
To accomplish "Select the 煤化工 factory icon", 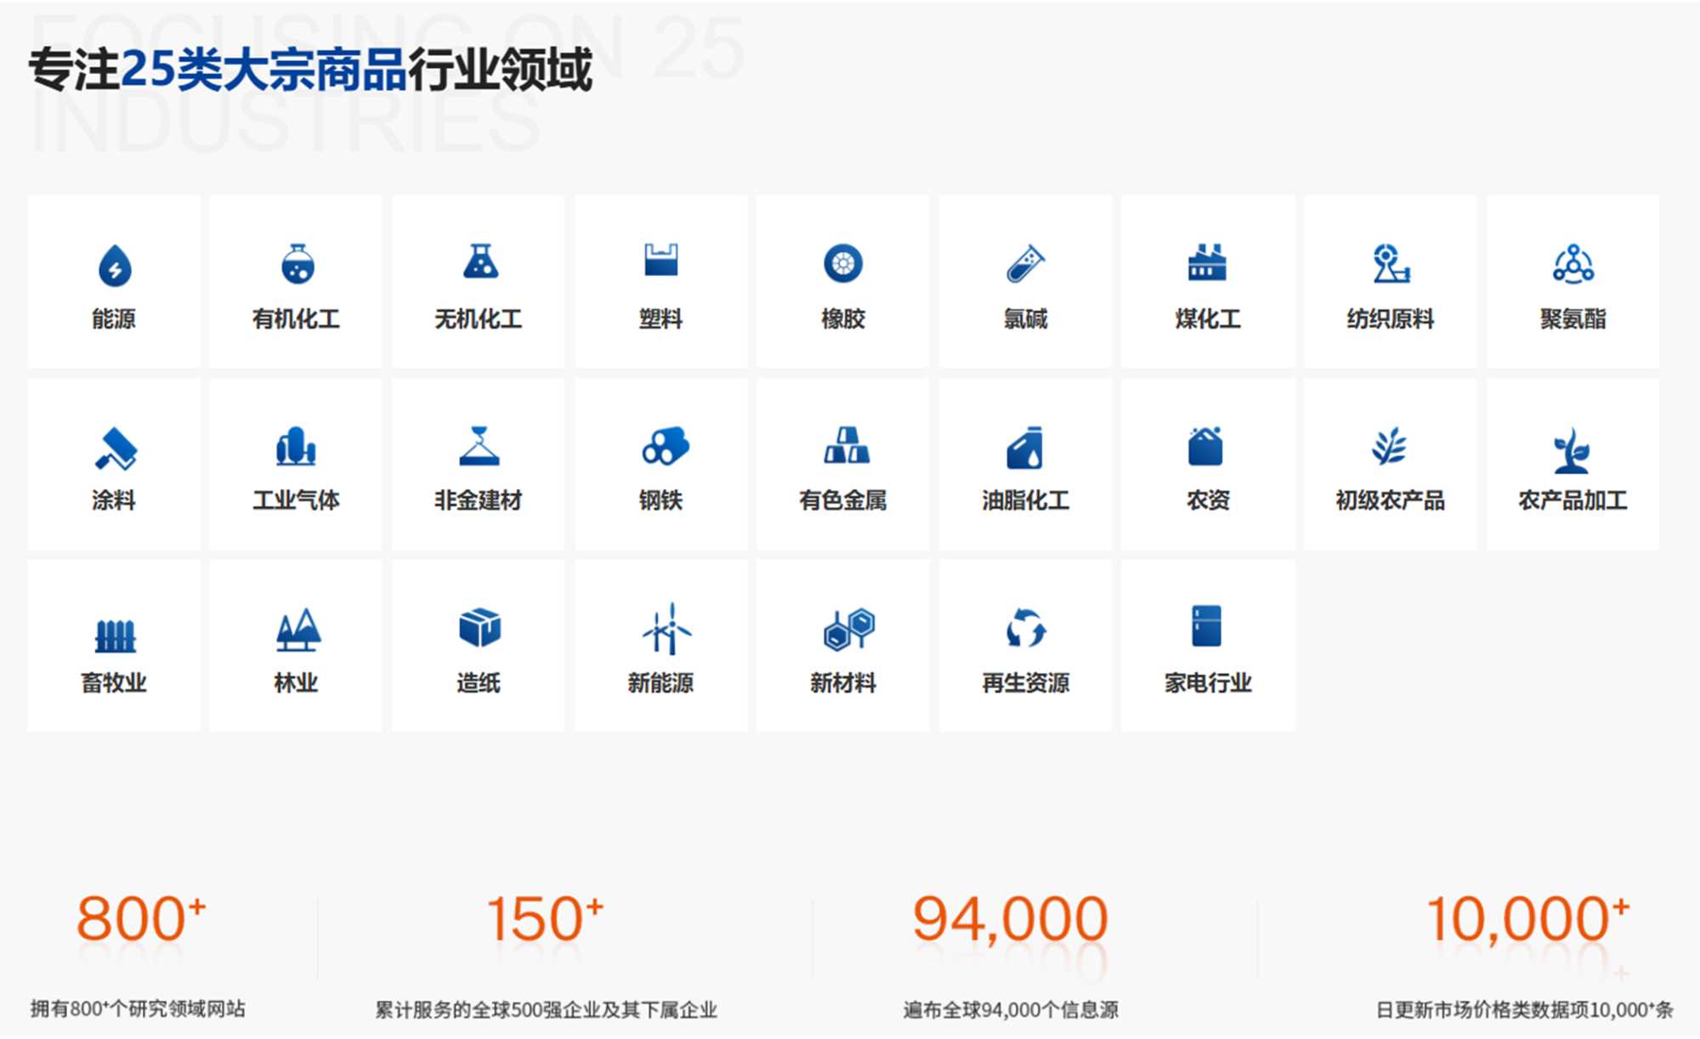I will click(x=1207, y=263).
